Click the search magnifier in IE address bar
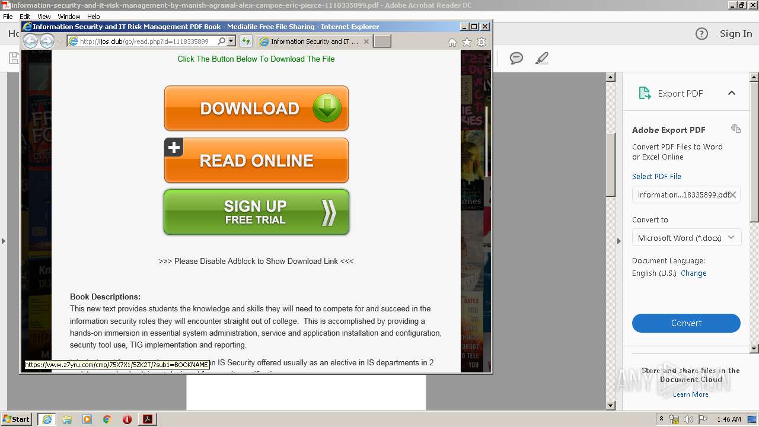Screen dimensions: 759x427 (x=222, y=41)
